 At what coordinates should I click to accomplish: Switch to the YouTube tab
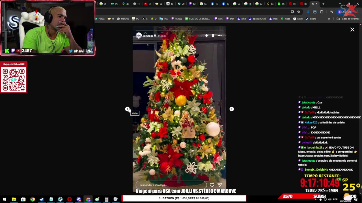coord(148,4)
